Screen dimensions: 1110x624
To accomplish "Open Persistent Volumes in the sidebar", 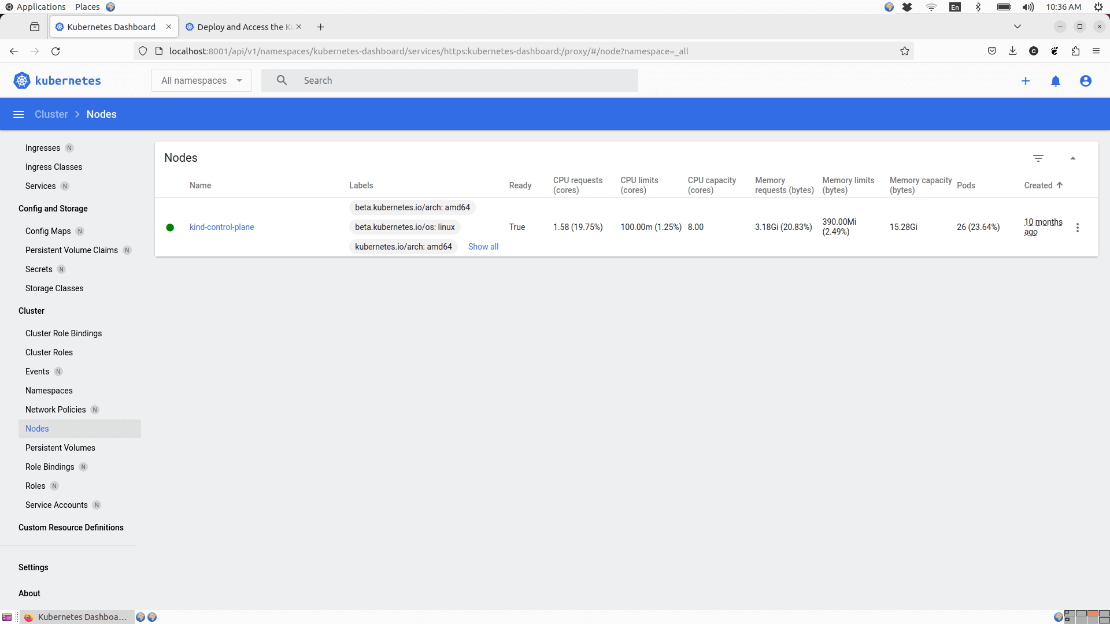I will 60,448.
